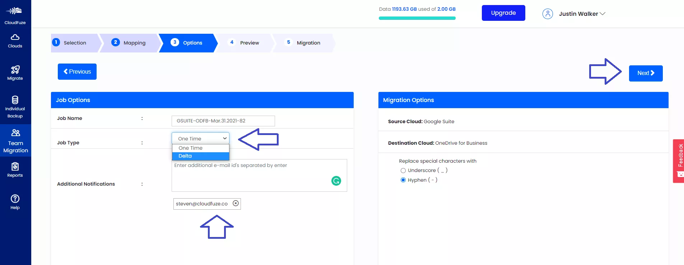This screenshot has height=265, width=684.
Task: Click the Upgrade button
Action: (x=503, y=13)
